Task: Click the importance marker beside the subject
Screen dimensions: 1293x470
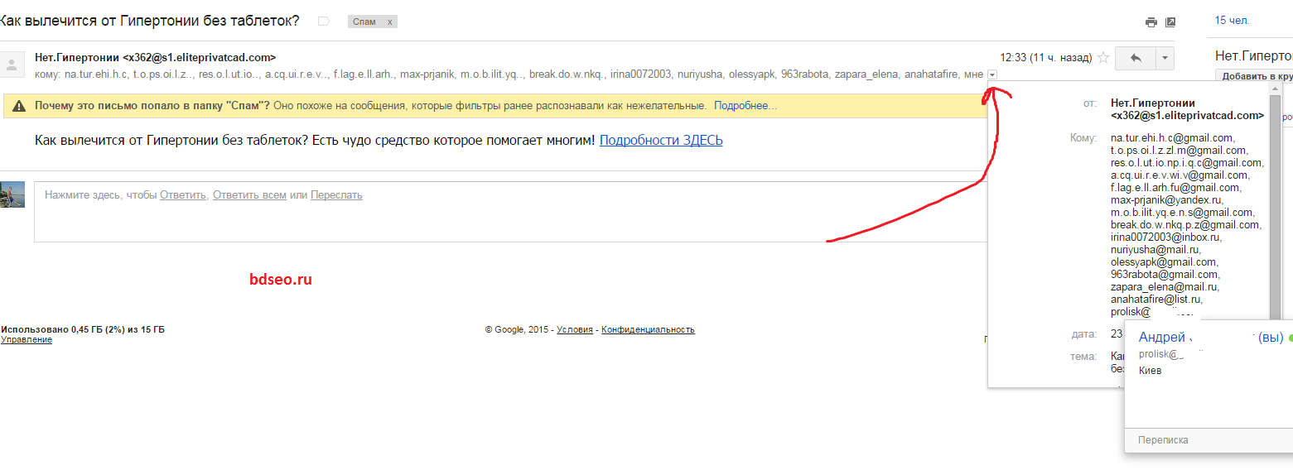Action: (x=324, y=22)
